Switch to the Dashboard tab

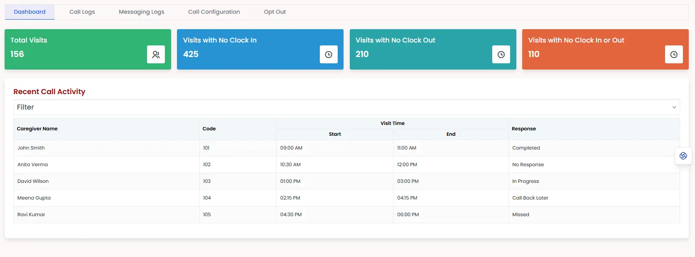point(30,12)
